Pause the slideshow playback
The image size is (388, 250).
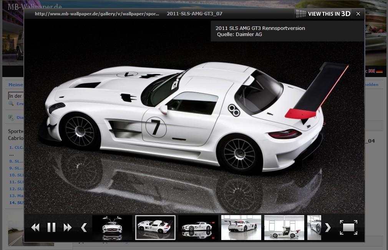pos(51,227)
